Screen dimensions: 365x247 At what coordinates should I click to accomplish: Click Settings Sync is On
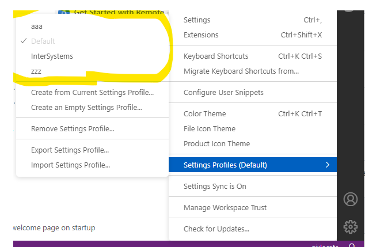[253, 186]
